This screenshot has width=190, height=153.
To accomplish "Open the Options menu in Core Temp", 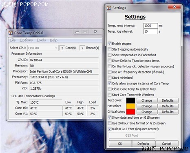I will [x=26, y=40].
